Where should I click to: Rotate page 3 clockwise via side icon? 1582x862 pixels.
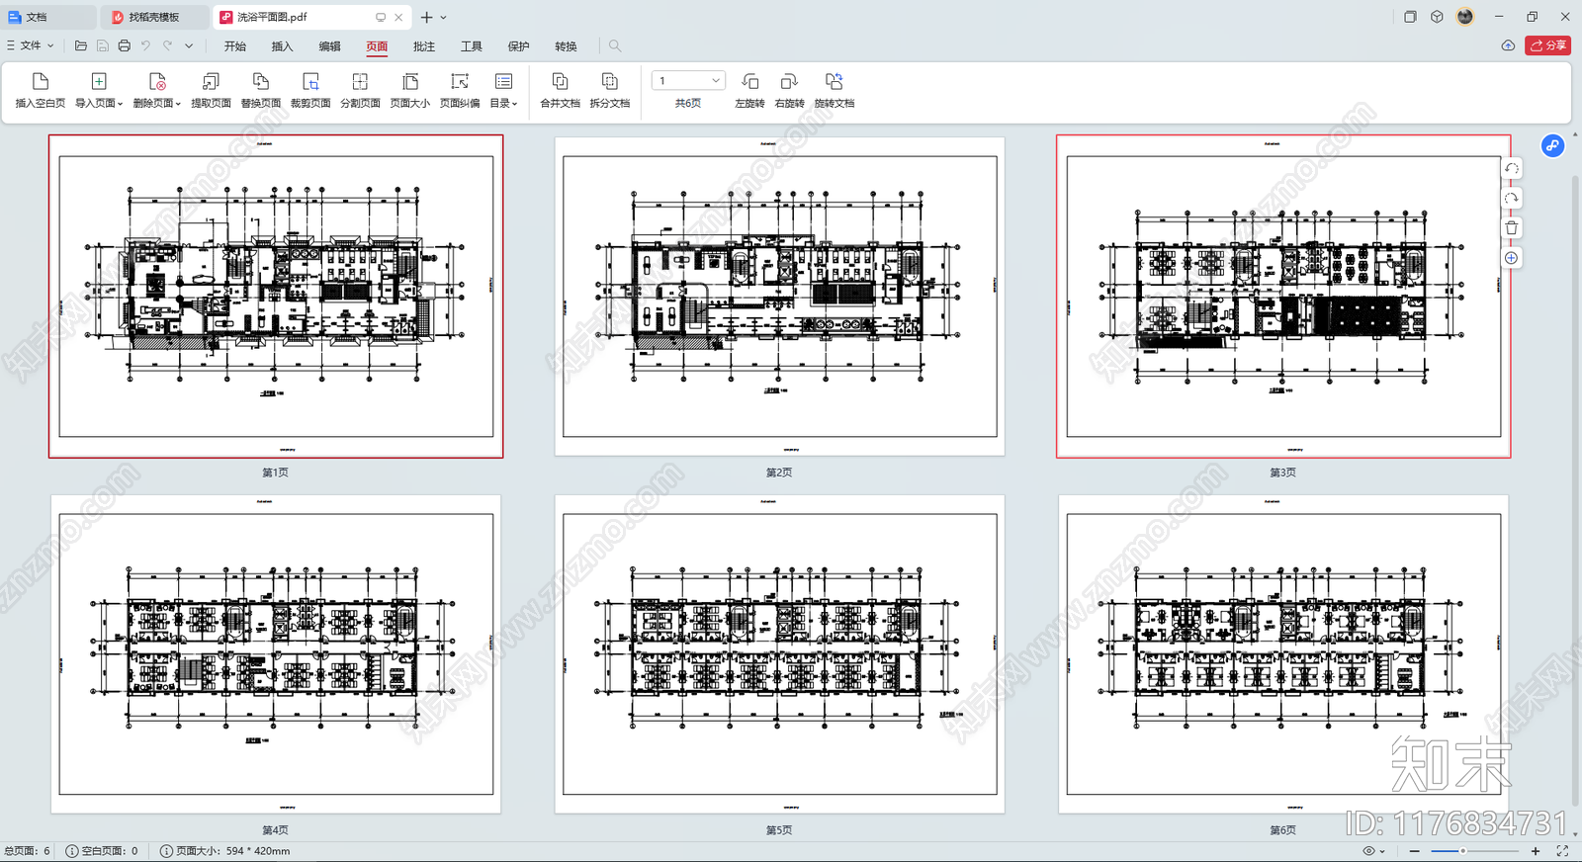point(1512,199)
